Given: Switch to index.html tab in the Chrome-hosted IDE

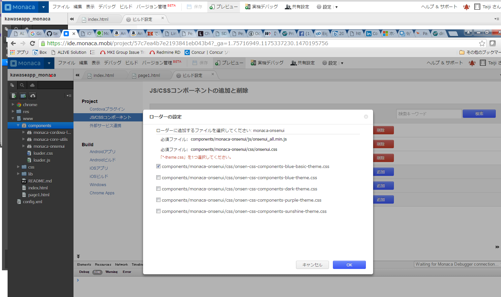Looking at the screenshot, I should pos(103,75).
